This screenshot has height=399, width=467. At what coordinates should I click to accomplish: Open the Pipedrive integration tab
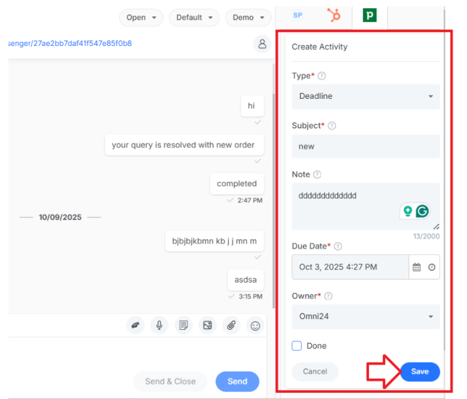tap(370, 15)
